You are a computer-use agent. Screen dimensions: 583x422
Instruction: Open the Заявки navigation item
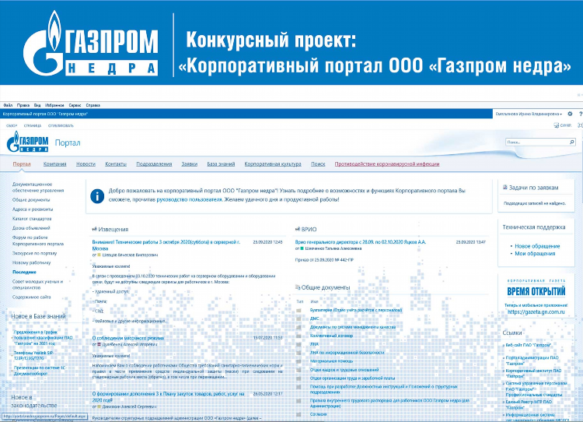189,164
